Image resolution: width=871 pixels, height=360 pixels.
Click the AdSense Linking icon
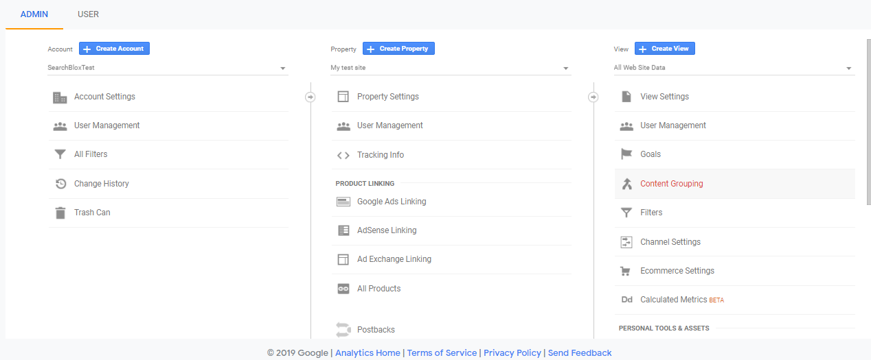[x=343, y=230]
